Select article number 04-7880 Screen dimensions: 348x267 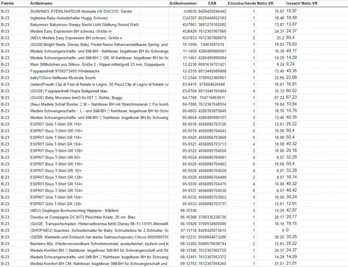[x=190, y=104]
